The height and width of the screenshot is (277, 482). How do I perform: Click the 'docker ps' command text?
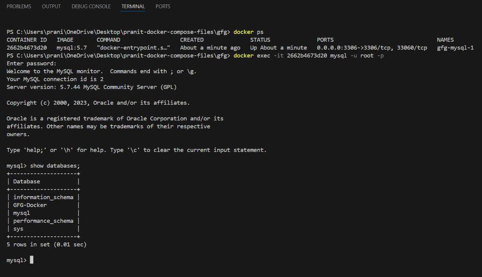[x=249, y=32]
